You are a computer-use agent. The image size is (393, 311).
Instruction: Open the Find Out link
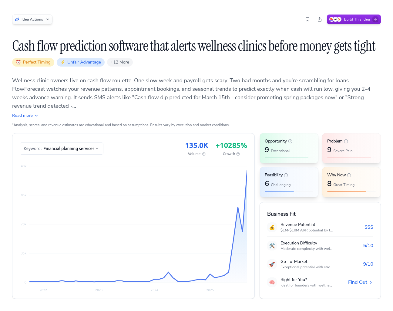[360, 282]
